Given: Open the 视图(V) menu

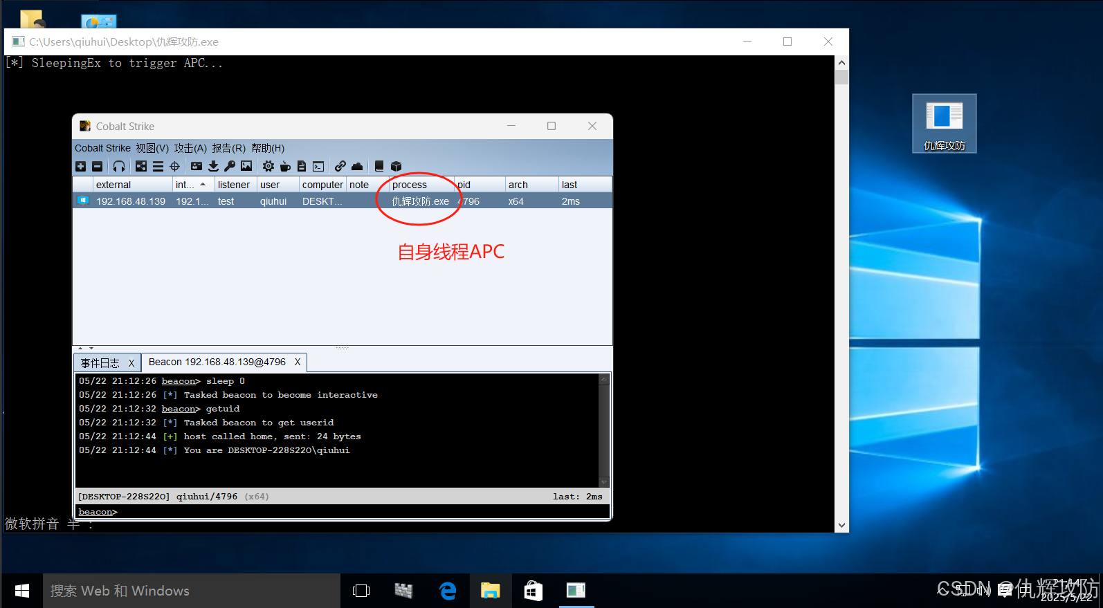Looking at the screenshot, I should pos(152,148).
